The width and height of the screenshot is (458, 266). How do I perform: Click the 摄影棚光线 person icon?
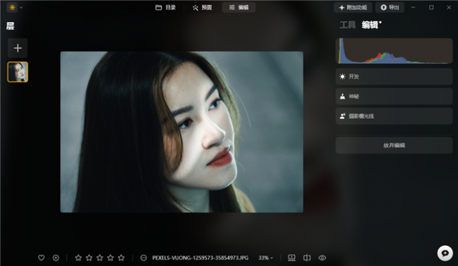coord(343,116)
